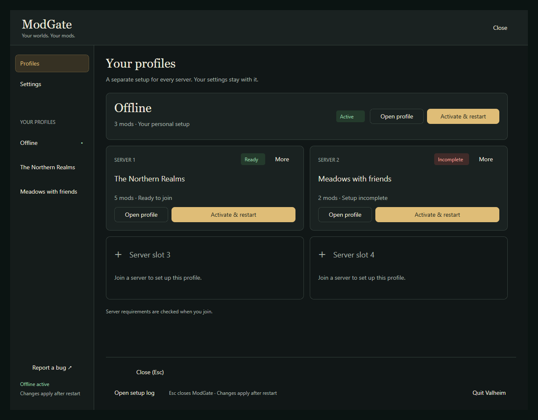The width and height of the screenshot is (538, 420).
Task: Go to the Settings section
Action: coord(52,84)
